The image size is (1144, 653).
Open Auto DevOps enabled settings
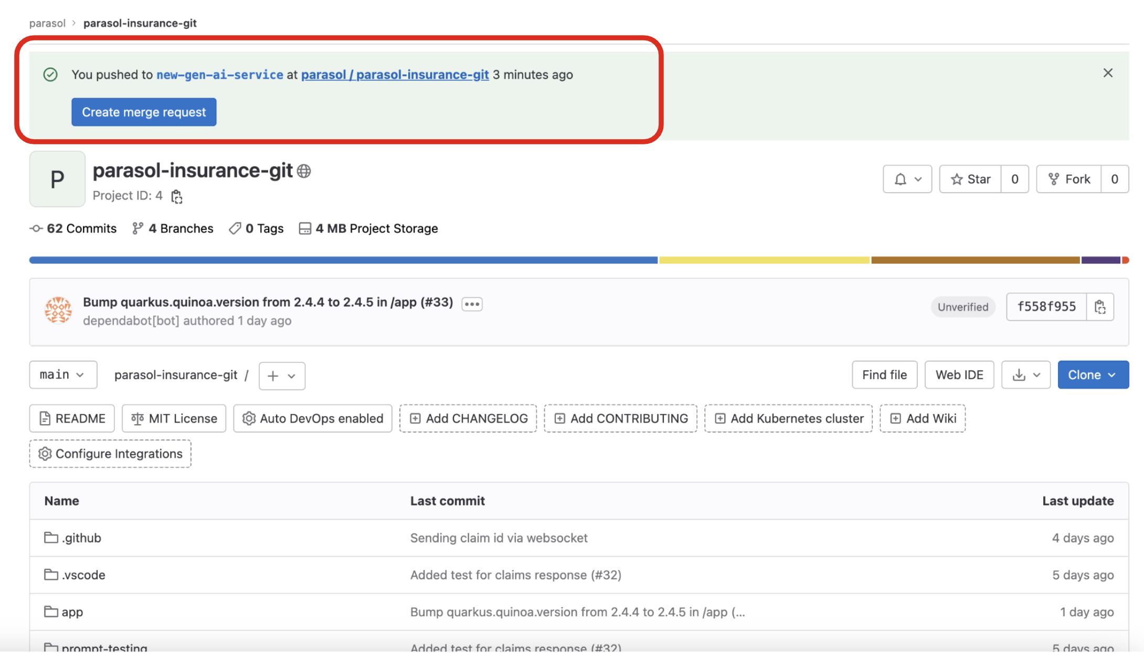point(313,418)
